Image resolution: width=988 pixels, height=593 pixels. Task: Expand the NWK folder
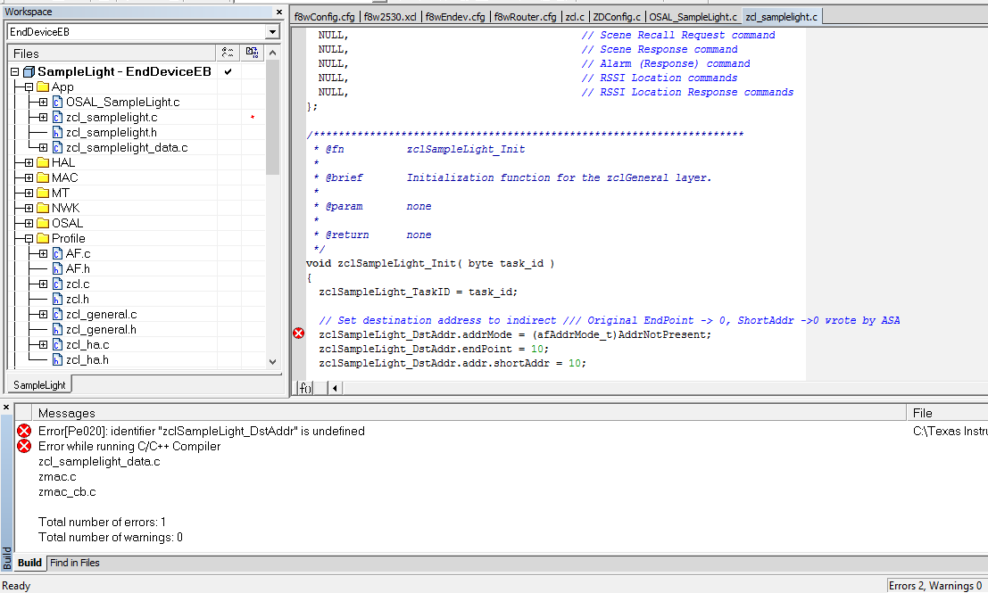[x=29, y=208]
